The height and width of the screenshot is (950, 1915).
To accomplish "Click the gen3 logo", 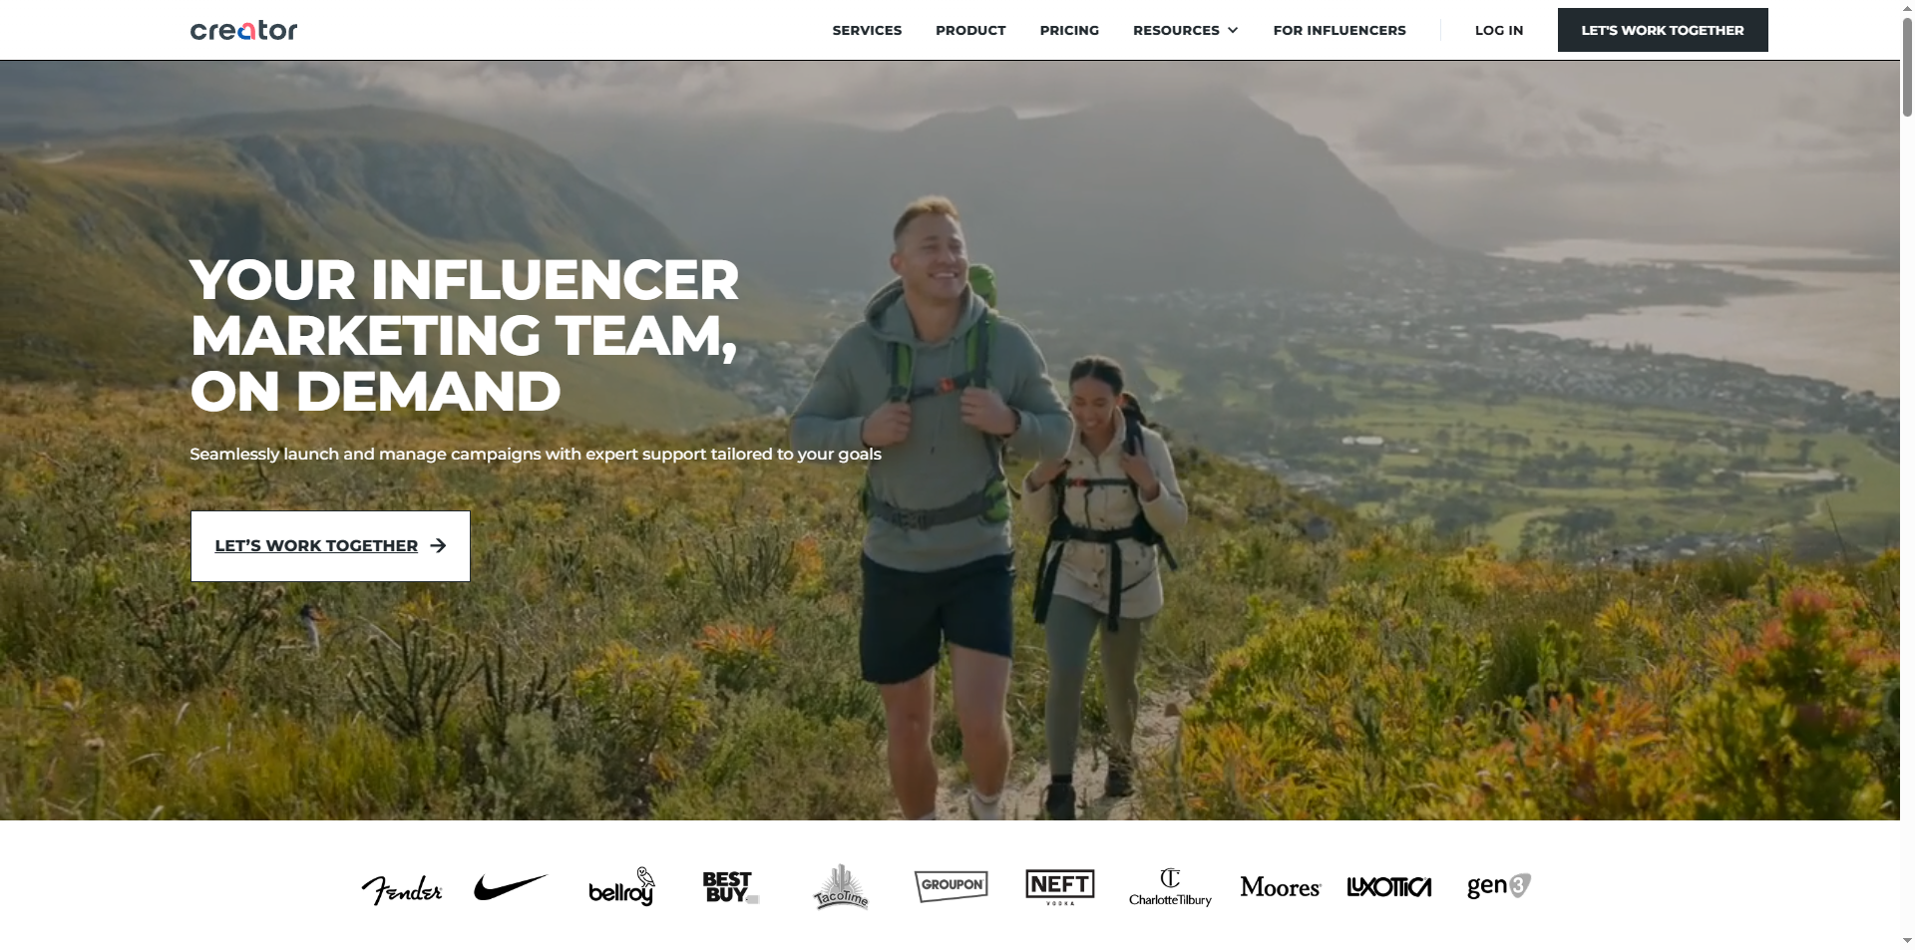I will pos(1499,885).
